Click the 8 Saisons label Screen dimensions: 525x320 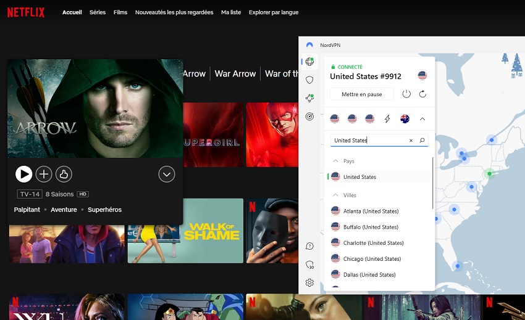coord(59,194)
